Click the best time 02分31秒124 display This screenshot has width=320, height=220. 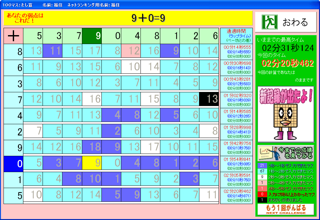click(x=288, y=48)
